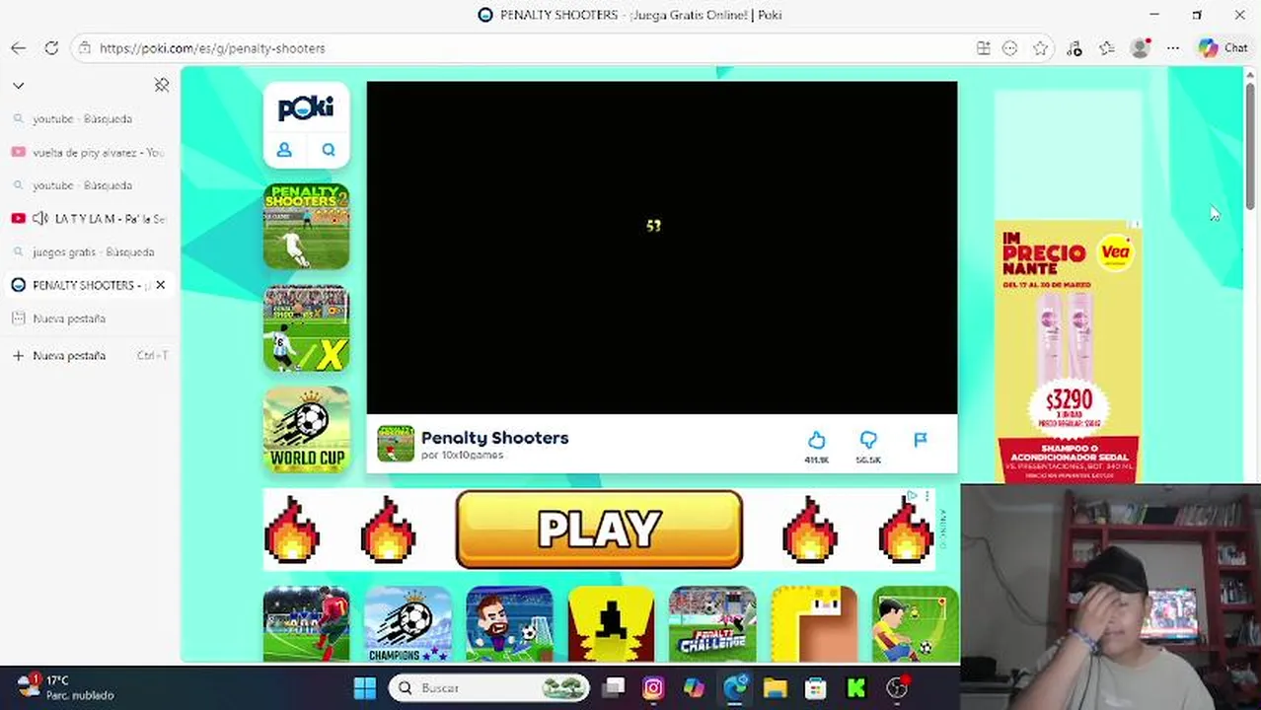Open the Kick app on taskbar

point(855,687)
